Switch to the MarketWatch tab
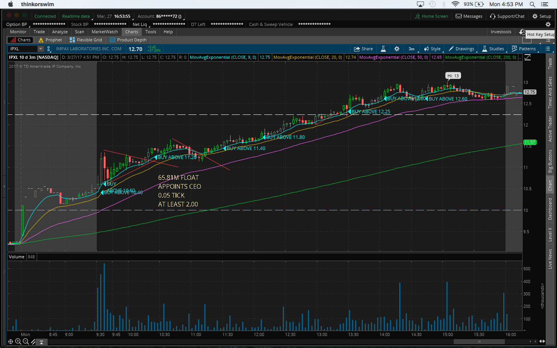This screenshot has width=557, height=348. point(105,32)
